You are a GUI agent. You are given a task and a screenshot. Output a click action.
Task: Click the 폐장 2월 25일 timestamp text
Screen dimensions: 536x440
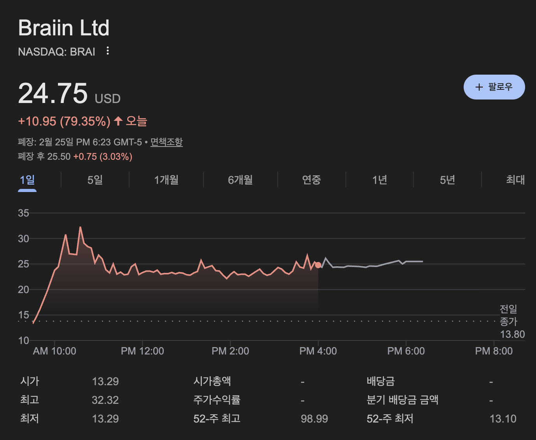80,142
